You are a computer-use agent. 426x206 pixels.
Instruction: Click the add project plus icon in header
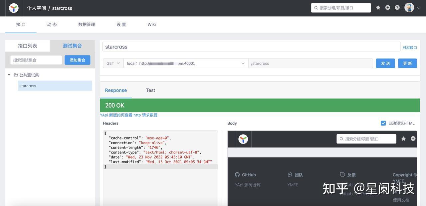click(388, 7)
